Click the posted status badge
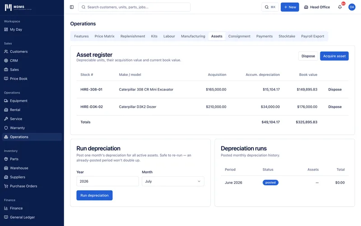This screenshot has height=226, width=361. coord(270,183)
